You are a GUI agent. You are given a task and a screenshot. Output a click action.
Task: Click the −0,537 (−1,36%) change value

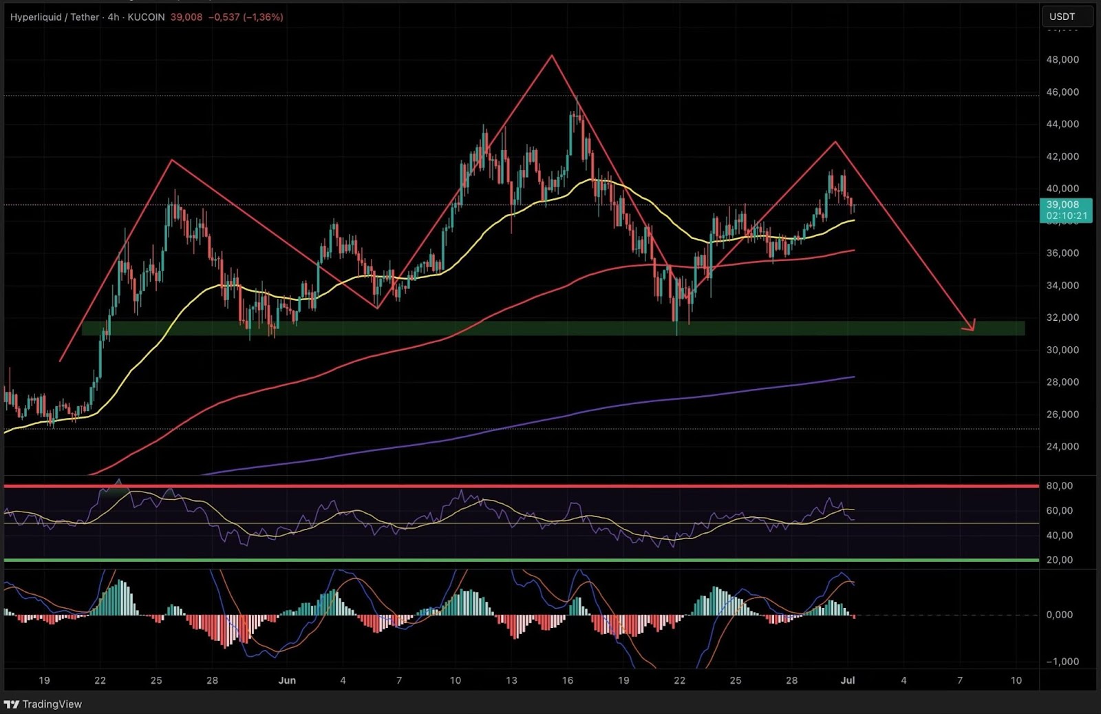click(x=246, y=17)
